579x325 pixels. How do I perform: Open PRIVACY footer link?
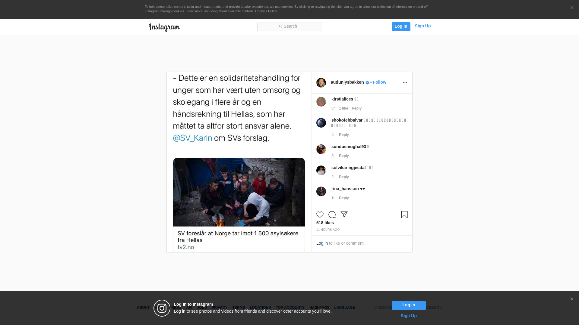220,308
